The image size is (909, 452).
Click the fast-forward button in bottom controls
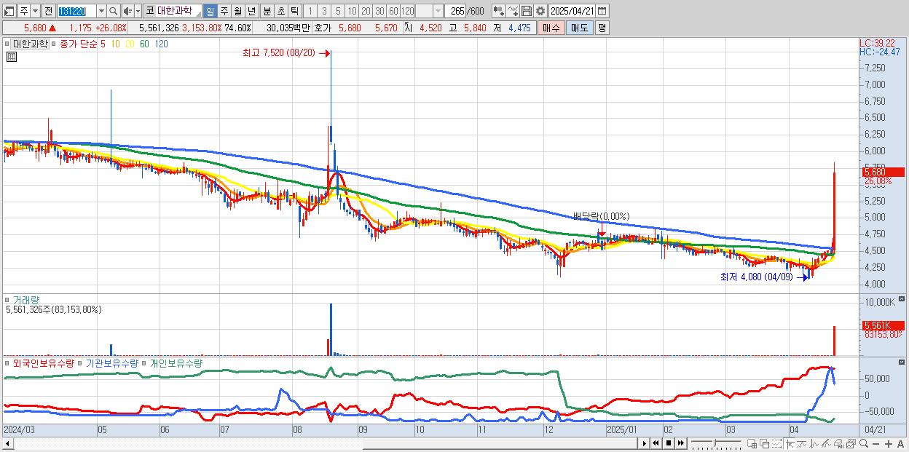[x=681, y=443]
